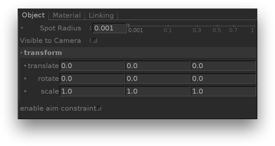275x146 pixels.
Task: Click the translate Z value field
Action: click(x=223, y=66)
